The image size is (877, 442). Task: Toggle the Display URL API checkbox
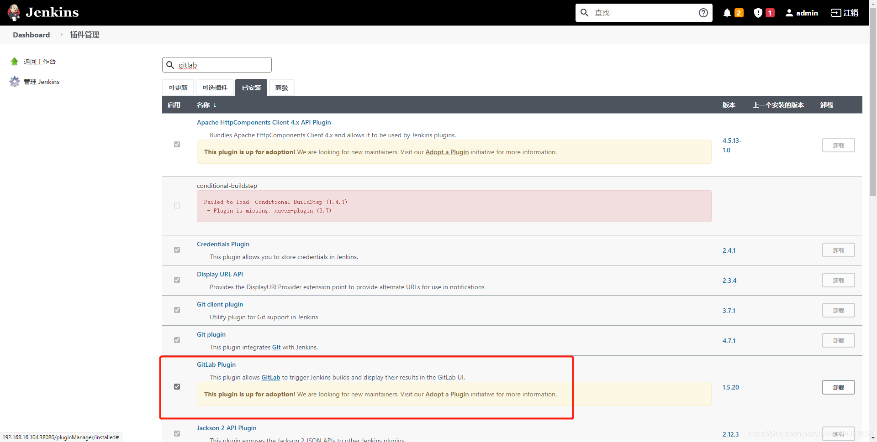click(177, 280)
